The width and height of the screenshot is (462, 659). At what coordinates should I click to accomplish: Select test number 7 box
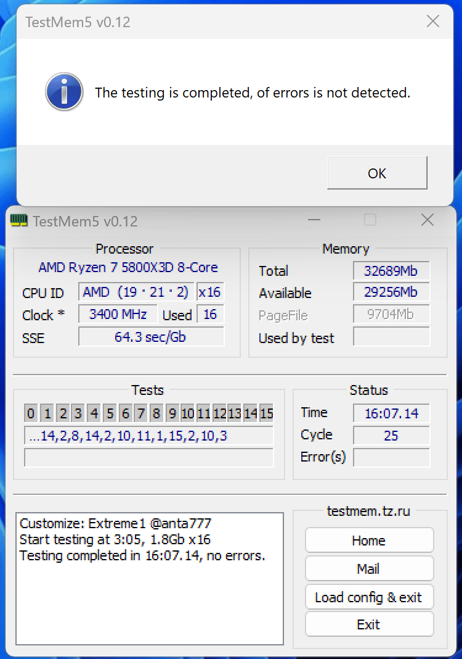[141, 413]
